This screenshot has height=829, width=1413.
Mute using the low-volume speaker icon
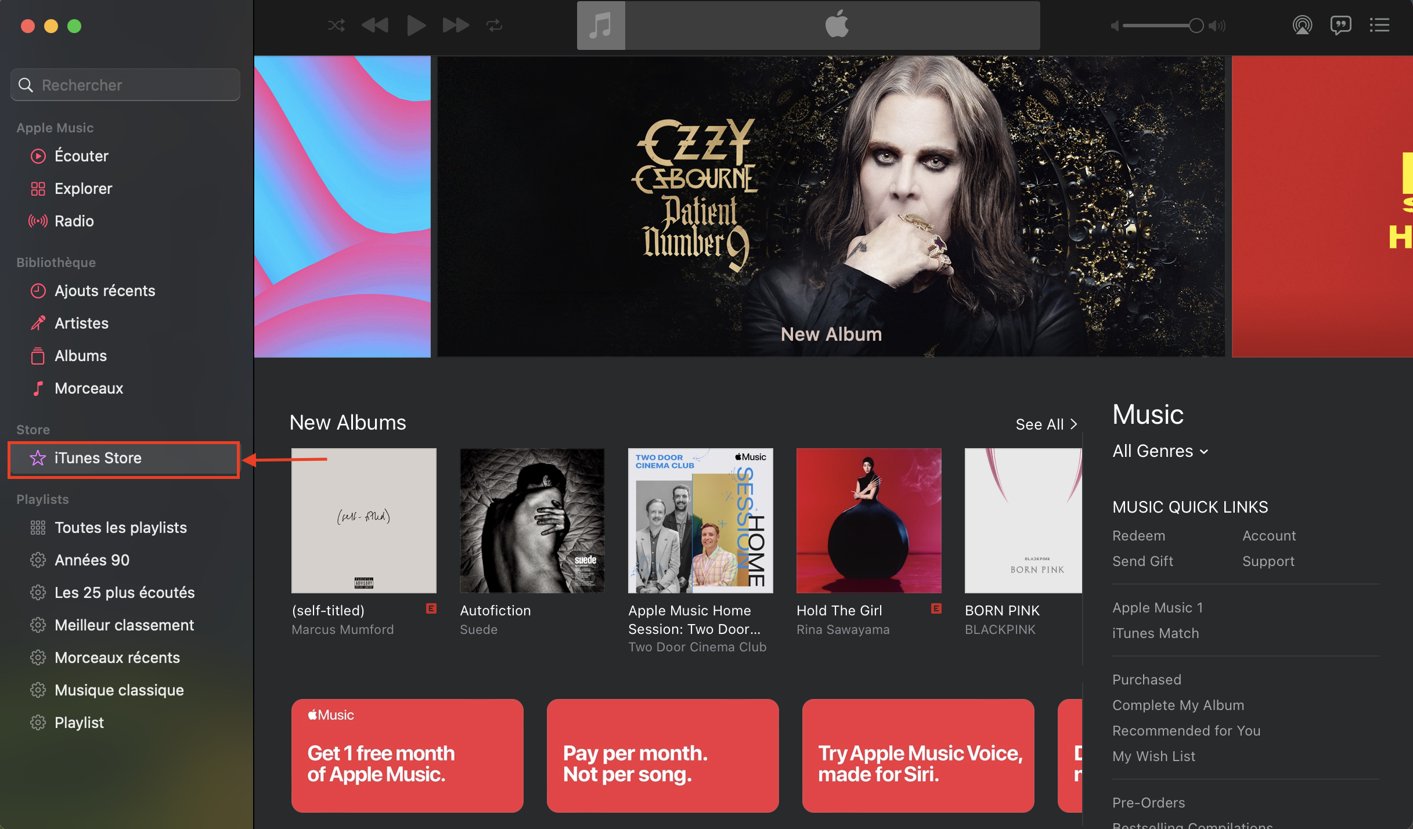tap(1114, 26)
